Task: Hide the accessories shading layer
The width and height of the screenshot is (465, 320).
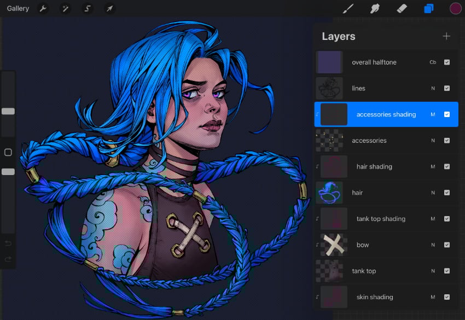Action: point(447,114)
